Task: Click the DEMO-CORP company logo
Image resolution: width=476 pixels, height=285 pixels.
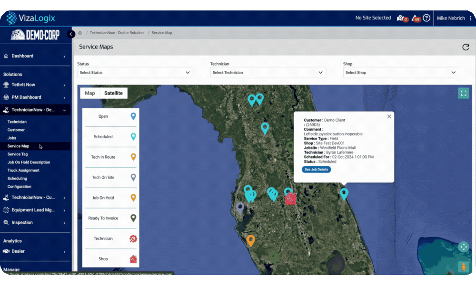Action: [35, 35]
